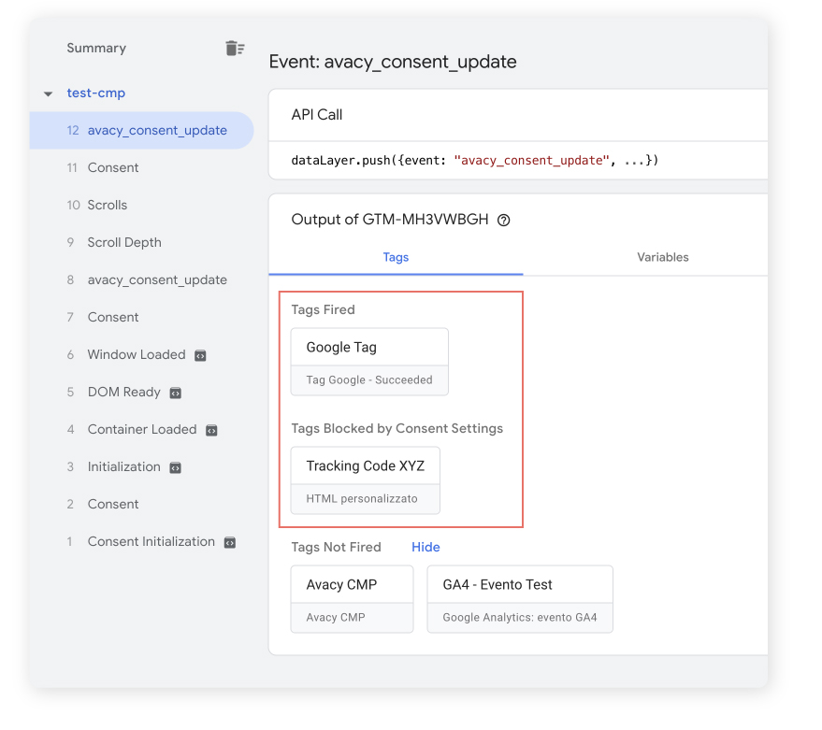The width and height of the screenshot is (822, 730).
Task: Collapse the test-cmp event group
Action: 48,93
